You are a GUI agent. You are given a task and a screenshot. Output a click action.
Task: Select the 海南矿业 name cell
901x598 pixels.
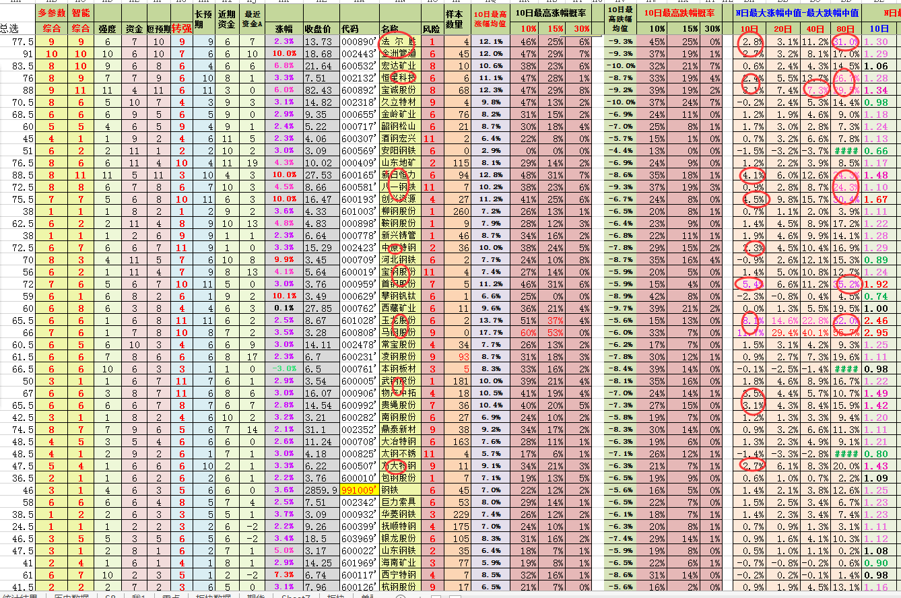coord(399,562)
